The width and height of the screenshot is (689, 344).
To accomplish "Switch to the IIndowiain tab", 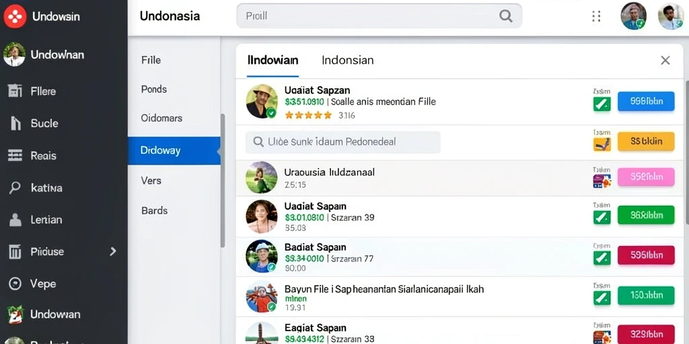I will (273, 60).
